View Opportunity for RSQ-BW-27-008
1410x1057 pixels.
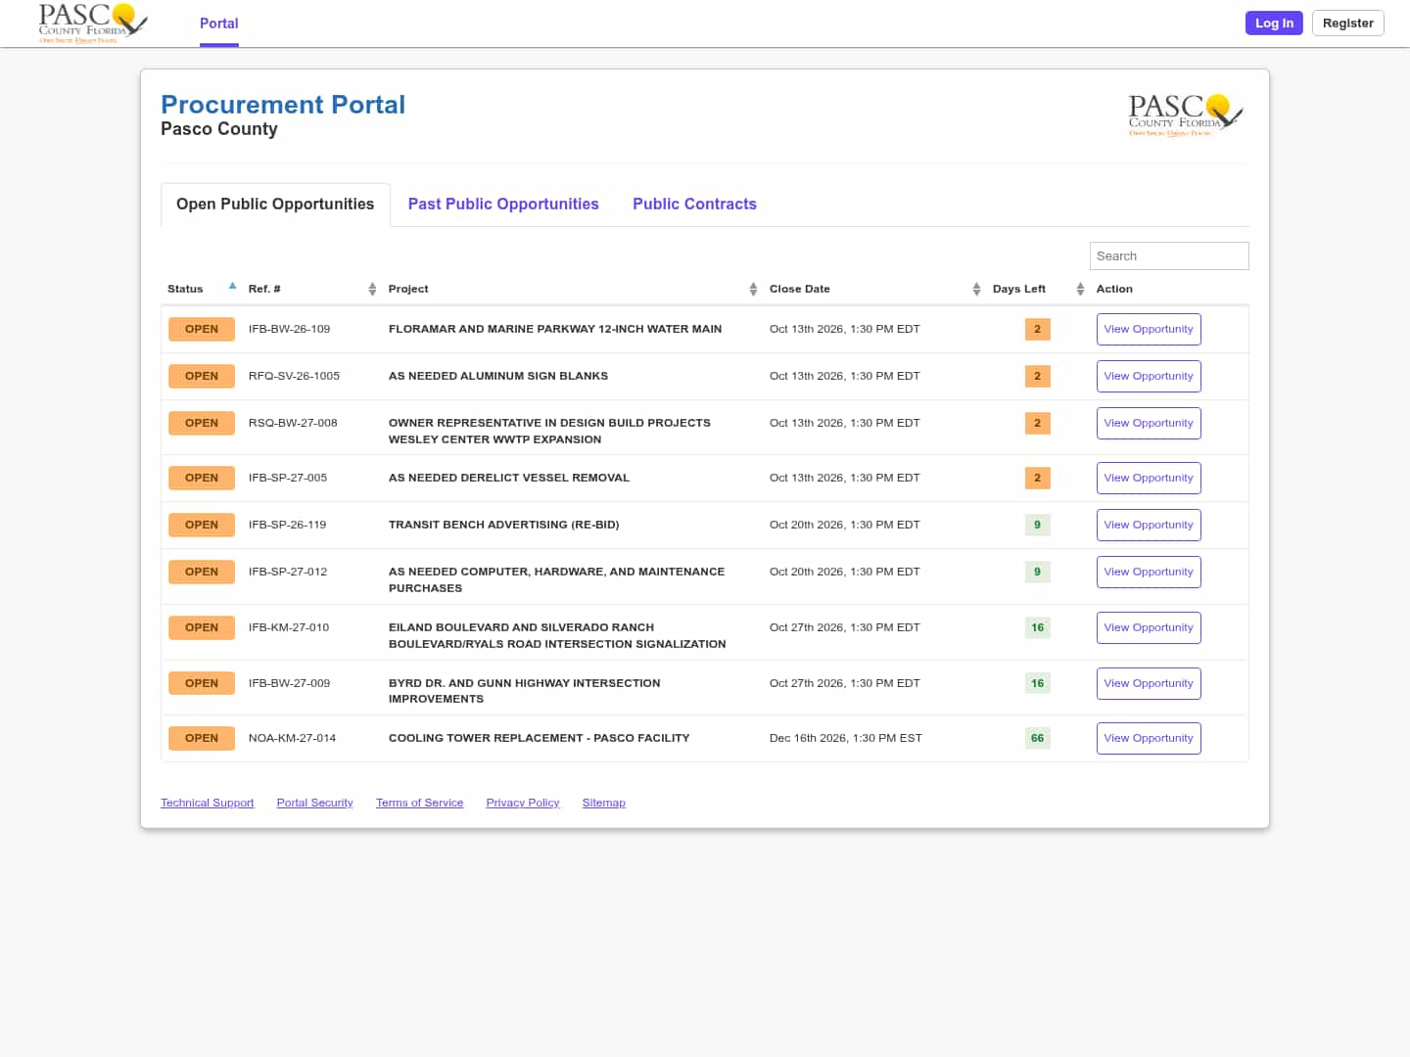click(1149, 423)
